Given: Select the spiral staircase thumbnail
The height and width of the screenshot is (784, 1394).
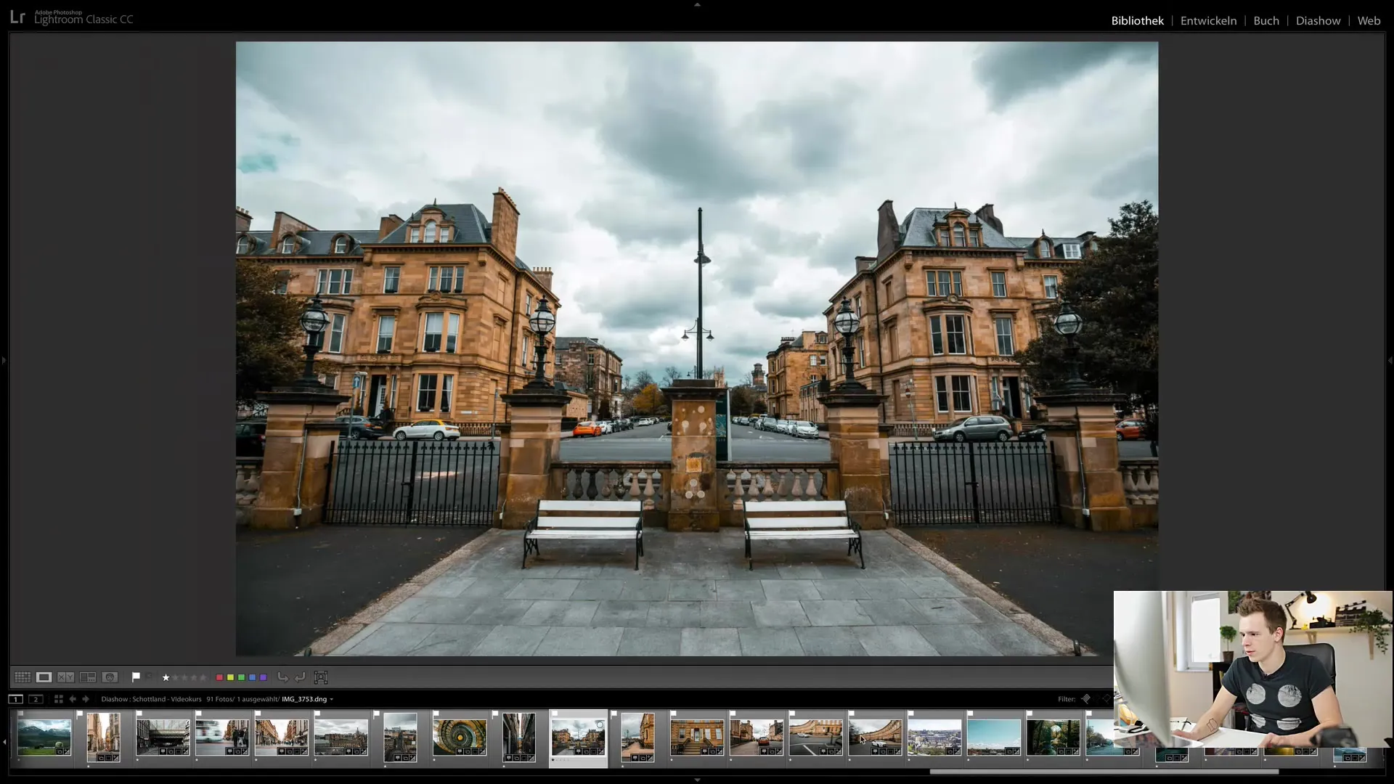Looking at the screenshot, I should coord(460,737).
